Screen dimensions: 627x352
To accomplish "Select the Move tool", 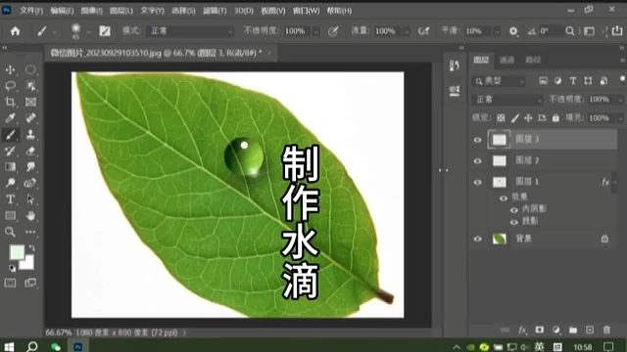I will pyautogui.click(x=10, y=69).
